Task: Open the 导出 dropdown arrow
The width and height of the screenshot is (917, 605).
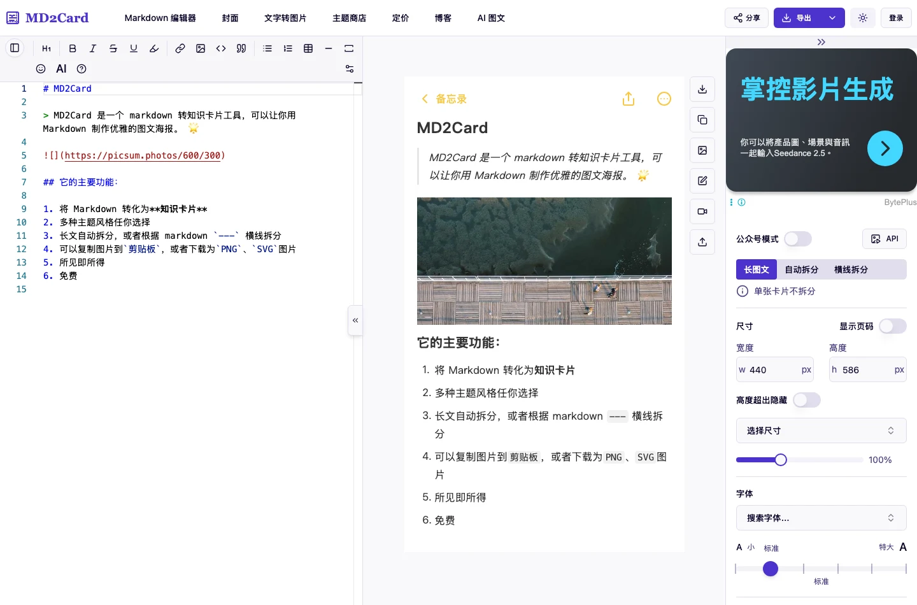Action: tap(832, 18)
